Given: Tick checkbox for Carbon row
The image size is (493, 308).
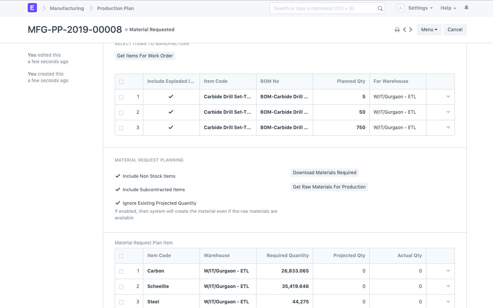Looking at the screenshot, I should 121,271.
